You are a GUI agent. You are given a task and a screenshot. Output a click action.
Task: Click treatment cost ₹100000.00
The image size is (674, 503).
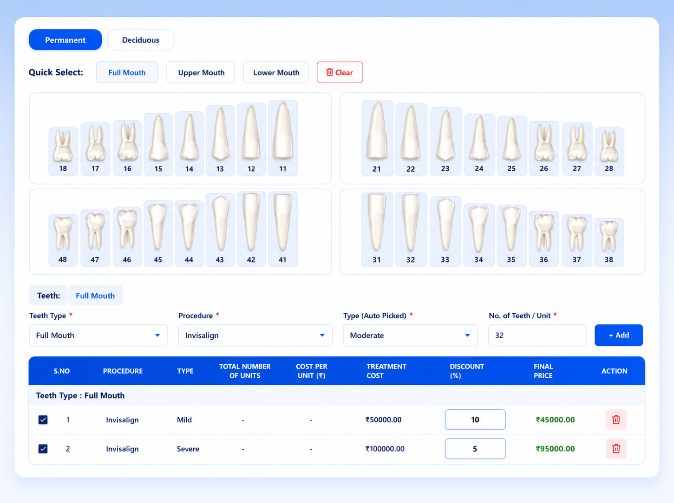click(x=385, y=449)
